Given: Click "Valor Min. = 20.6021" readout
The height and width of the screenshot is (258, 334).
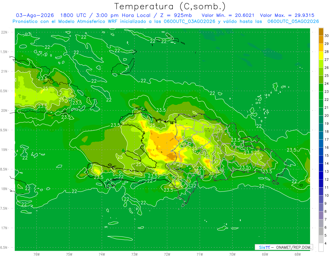Looking at the screenshot, I should (x=228, y=15).
